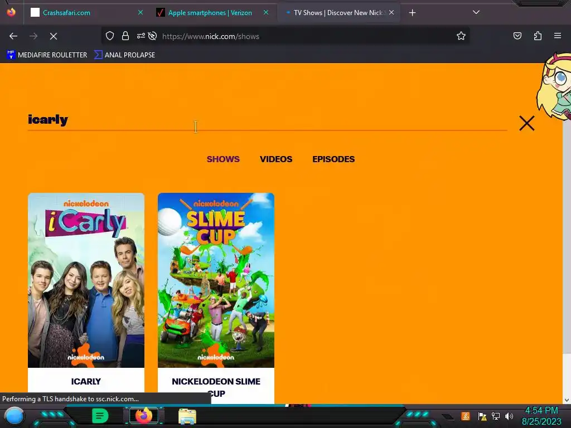Open the Start orb on taskbar

coord(14,416)
